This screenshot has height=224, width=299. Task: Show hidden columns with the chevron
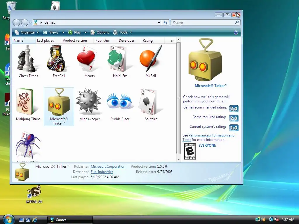point(172,41)
